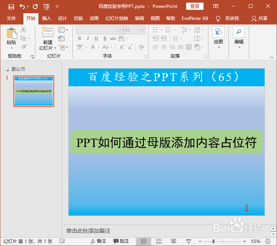277x246 pixels.
Task: Click the font color A button
Action: tap(93, 47)
